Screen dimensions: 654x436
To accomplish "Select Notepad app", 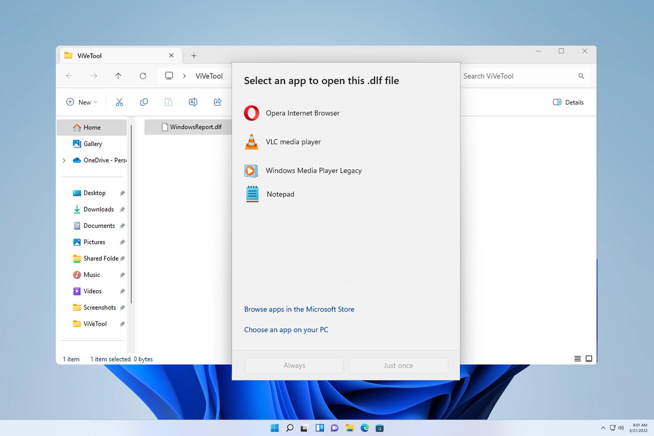I will pyautogui.click(x=346, y=194).
